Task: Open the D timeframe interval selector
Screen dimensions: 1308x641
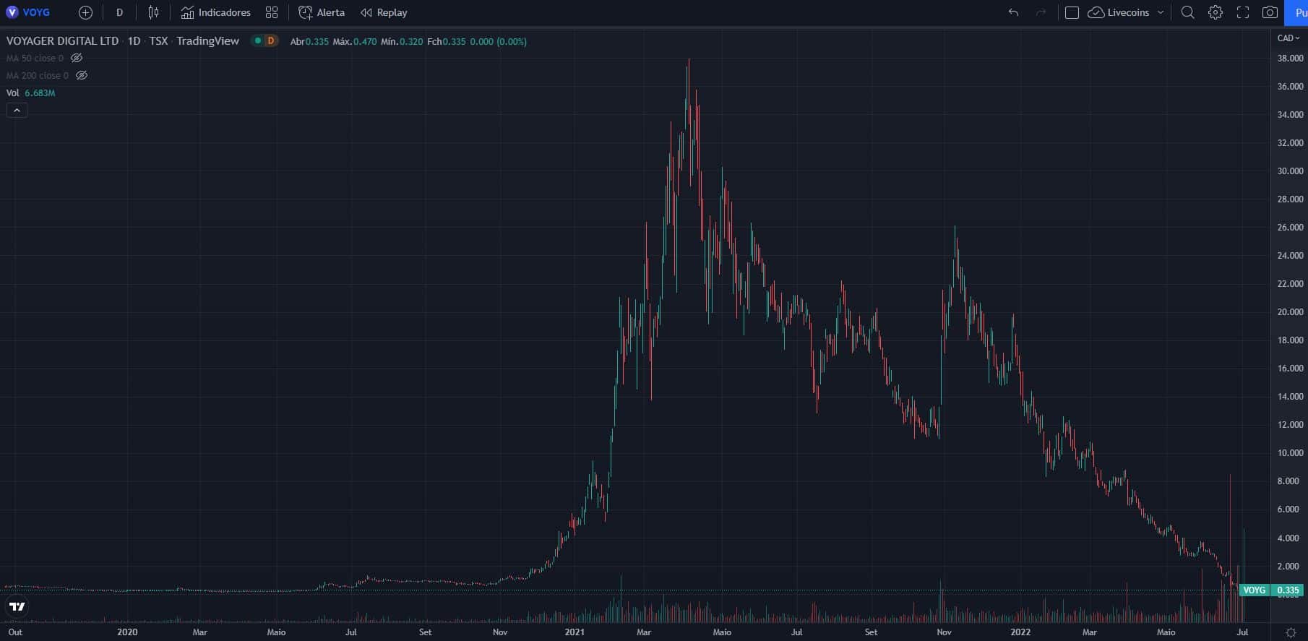Action: (x=120, y=12)
